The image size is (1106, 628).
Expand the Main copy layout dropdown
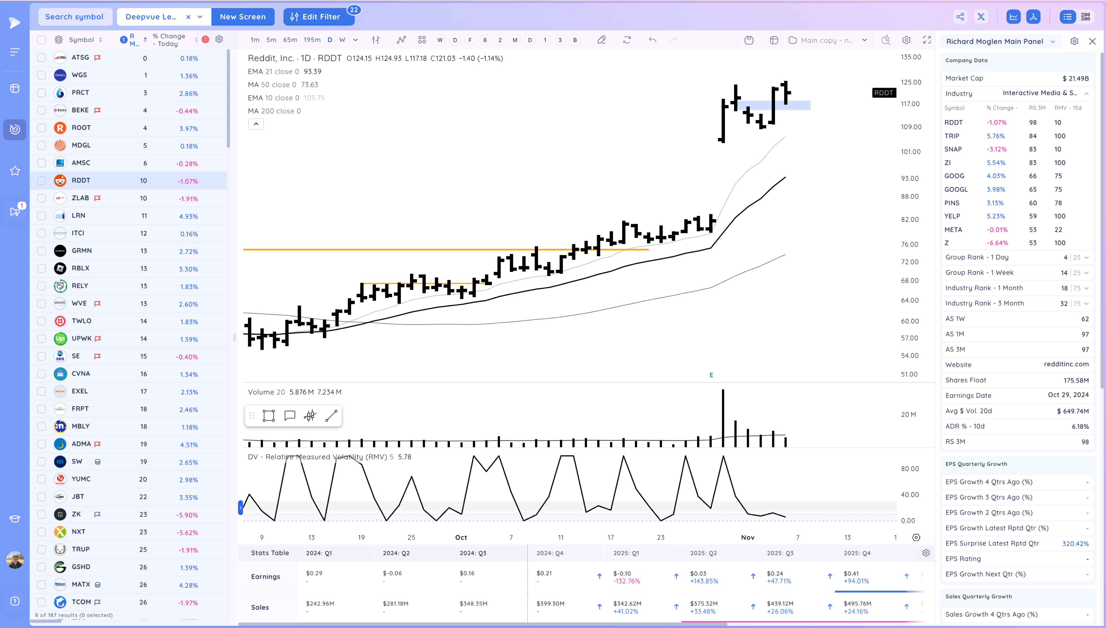tap(864, 40)
